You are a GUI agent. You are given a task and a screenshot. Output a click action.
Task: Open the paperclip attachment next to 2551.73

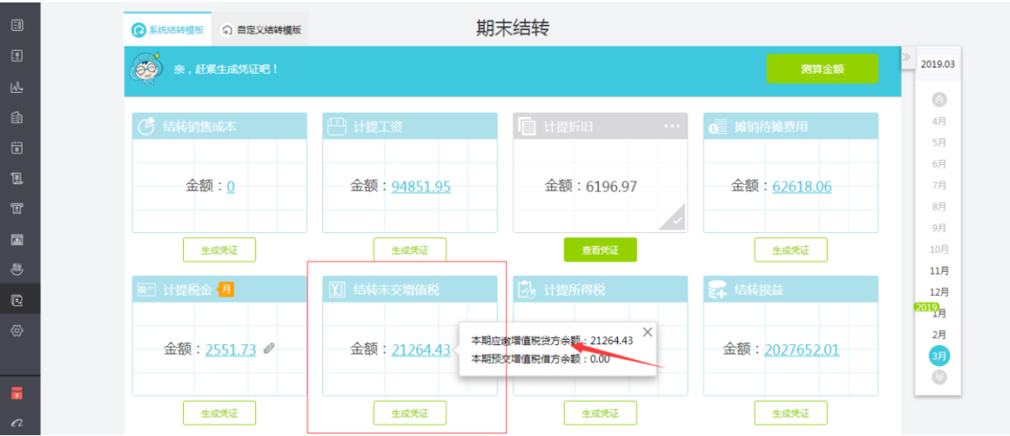(x=268, y=349)
